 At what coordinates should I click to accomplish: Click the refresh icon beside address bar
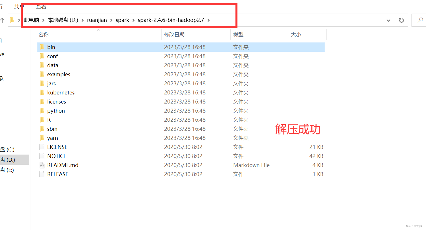click(x=401, y=20)
